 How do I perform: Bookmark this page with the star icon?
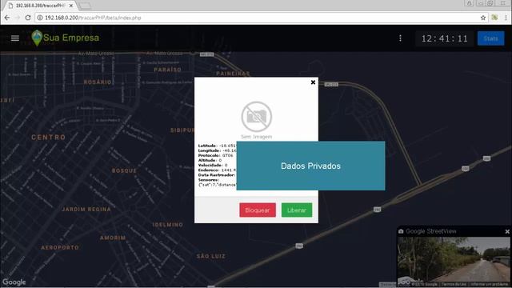point(483,18)
